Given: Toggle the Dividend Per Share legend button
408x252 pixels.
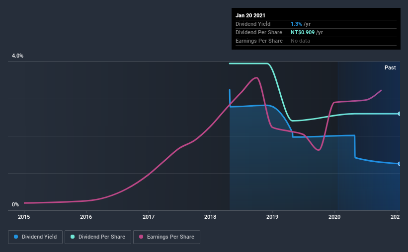Looking at the screenshot, I should point(98,237).
